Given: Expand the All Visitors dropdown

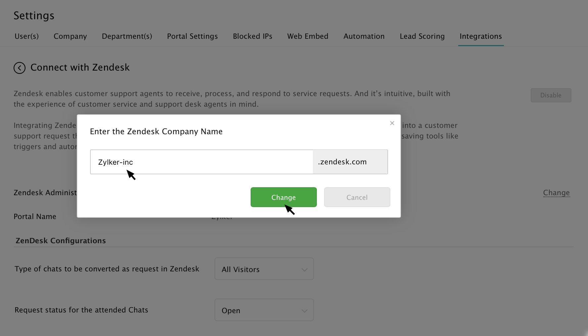Looking at the screenshot, I should point(264,269).
